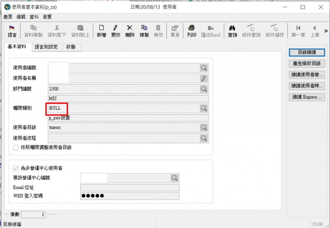Click the 無效 trash can icon

click(x=158, y=28)
